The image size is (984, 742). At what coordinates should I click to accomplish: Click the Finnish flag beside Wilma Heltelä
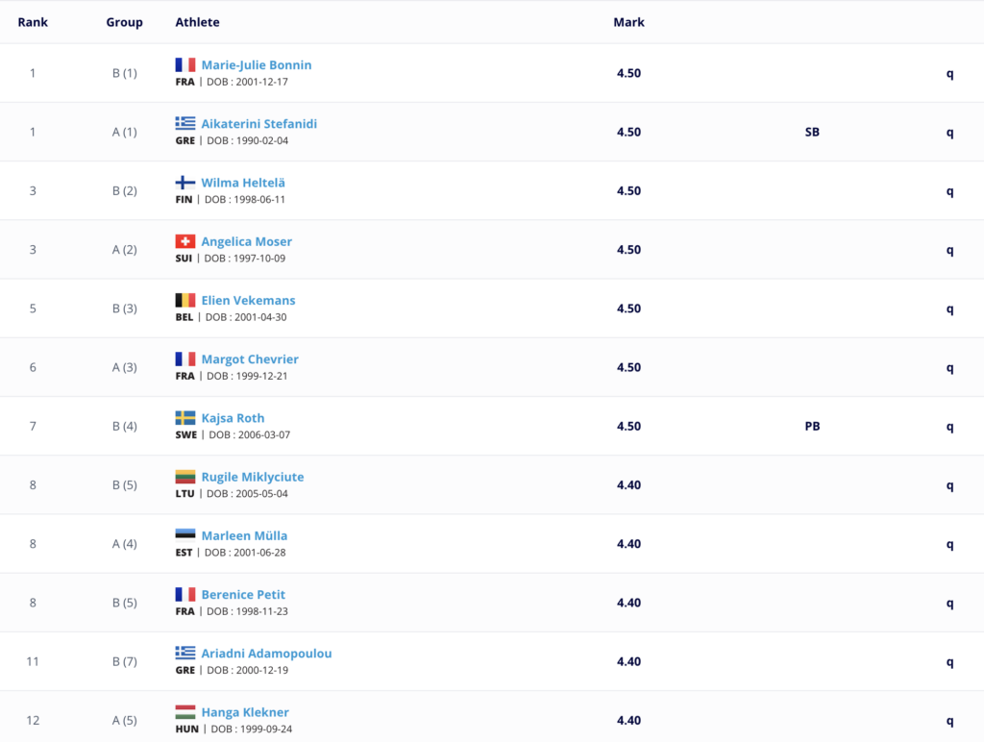point(185,182)
